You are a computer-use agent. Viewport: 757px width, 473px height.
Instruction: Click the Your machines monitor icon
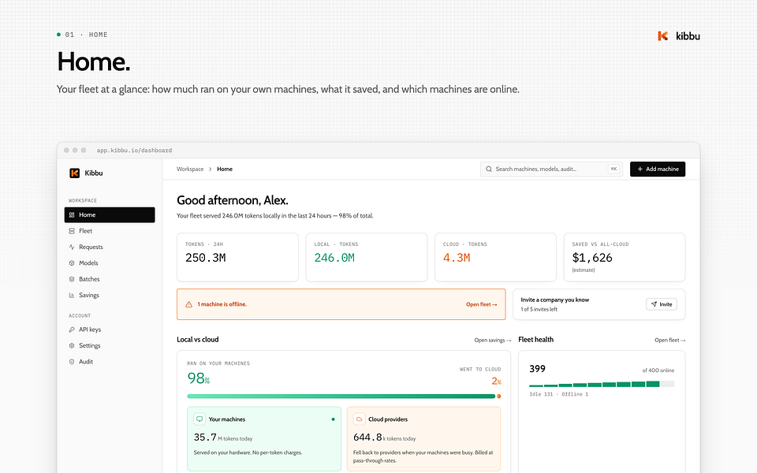click(x=200, y=419)
